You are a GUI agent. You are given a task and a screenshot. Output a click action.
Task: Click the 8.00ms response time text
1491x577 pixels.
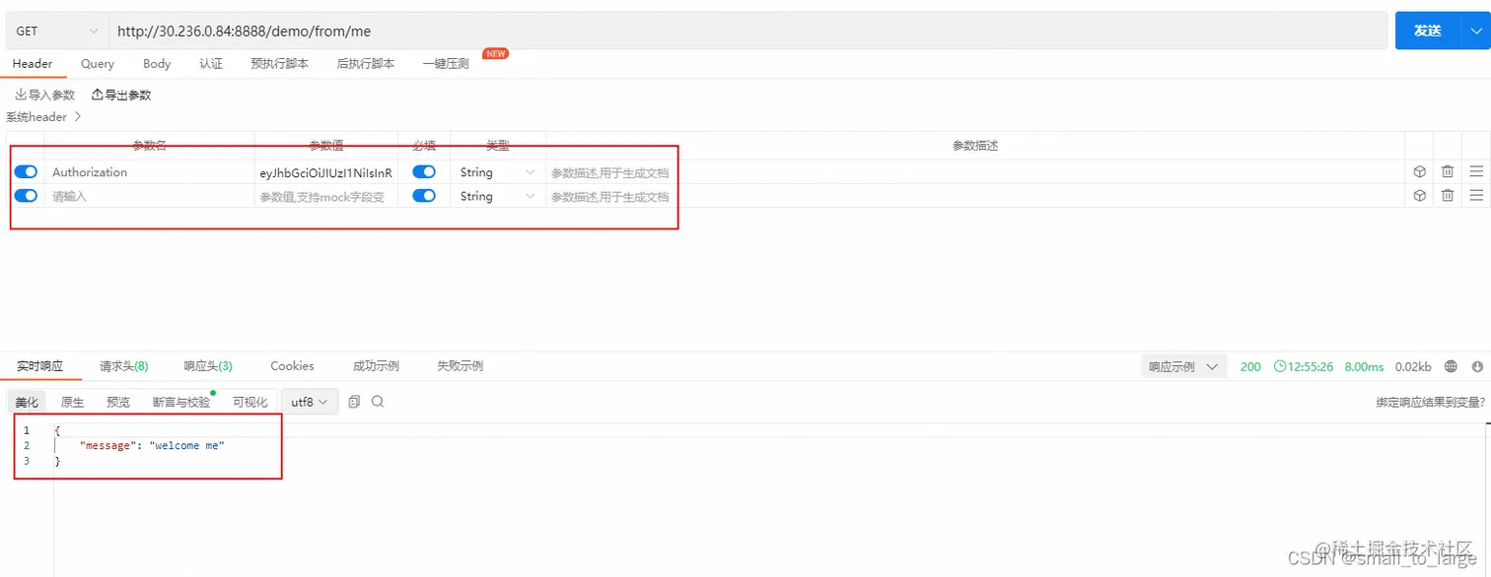(x=1364, y=366)
